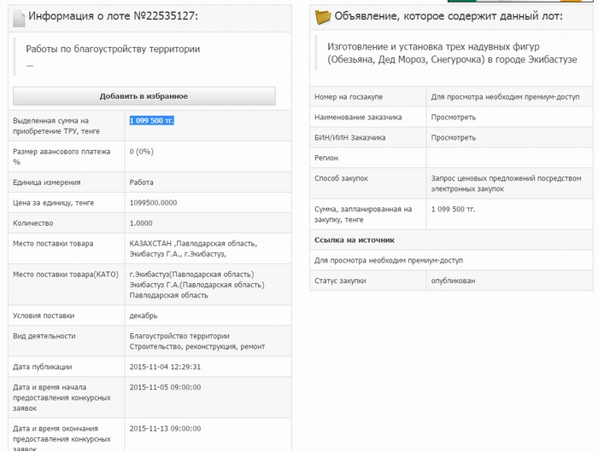
Task: Click the Цена за единицу value 1099500.0000
Action: (x=153, y=203)
